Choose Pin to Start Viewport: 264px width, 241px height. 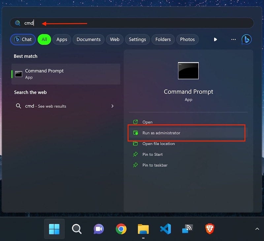(x=188, y=154)
